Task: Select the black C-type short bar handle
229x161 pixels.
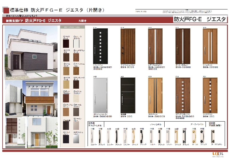Action: (160, 137)
